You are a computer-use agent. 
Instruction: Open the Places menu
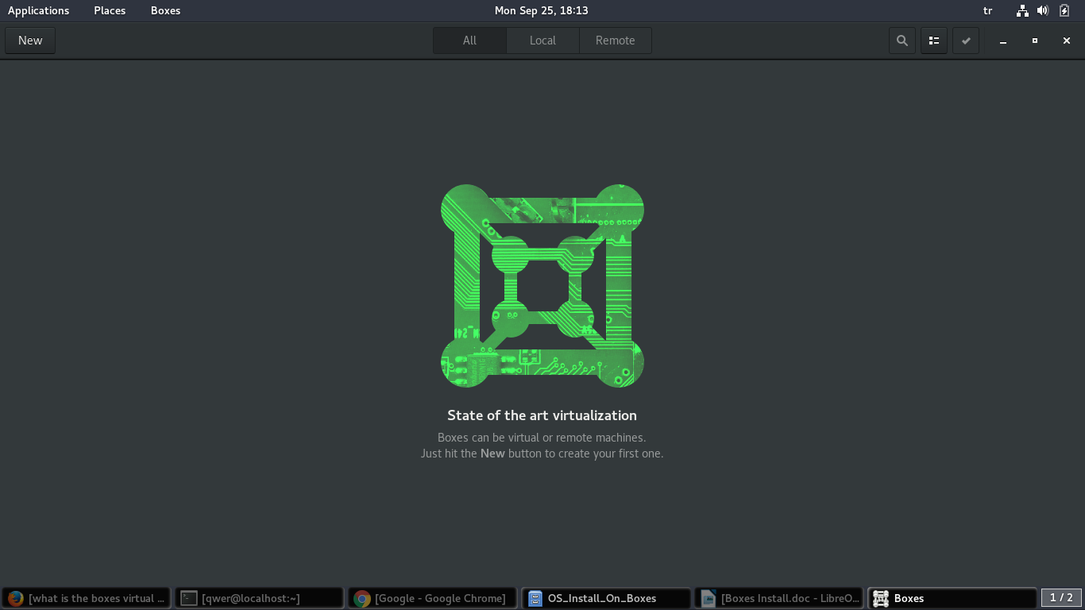(x=110, y=10)
